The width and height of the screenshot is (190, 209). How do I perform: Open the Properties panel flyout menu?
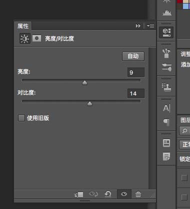click(150, 26)
